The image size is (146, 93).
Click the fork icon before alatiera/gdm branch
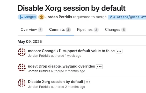111,17
